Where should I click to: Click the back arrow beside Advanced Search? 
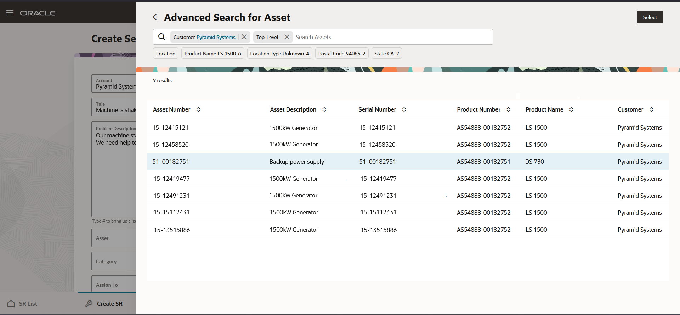155,17
